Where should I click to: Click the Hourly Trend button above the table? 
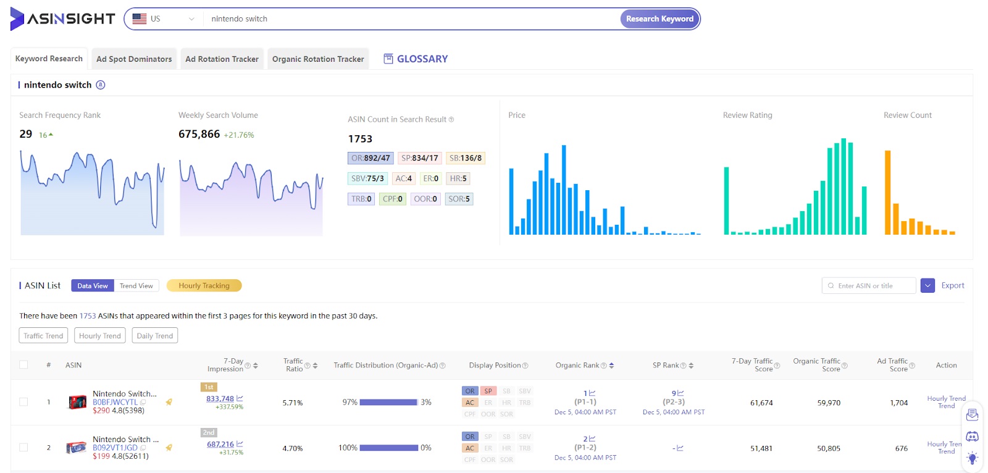pyautogui.click(x=100, y=336)
